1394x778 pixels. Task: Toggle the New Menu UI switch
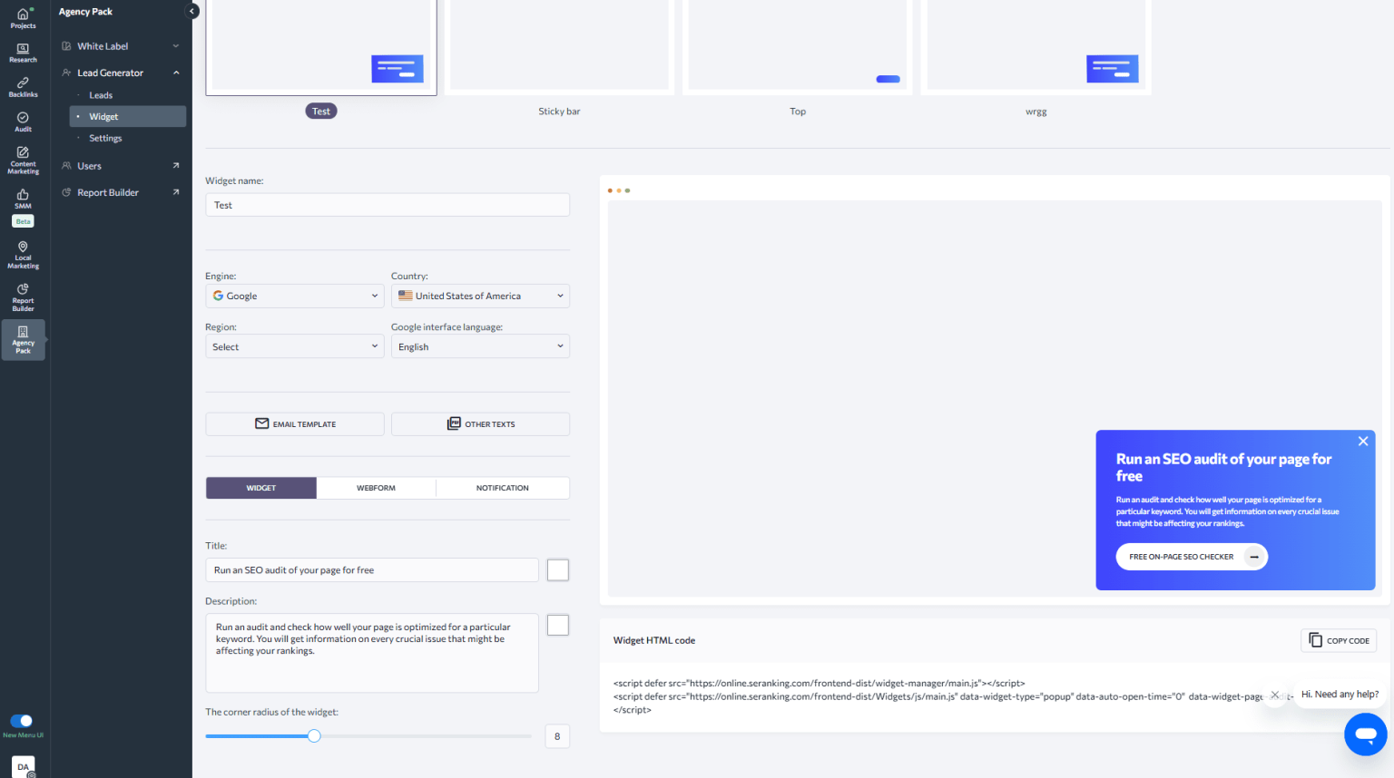(x=20, y=723)
